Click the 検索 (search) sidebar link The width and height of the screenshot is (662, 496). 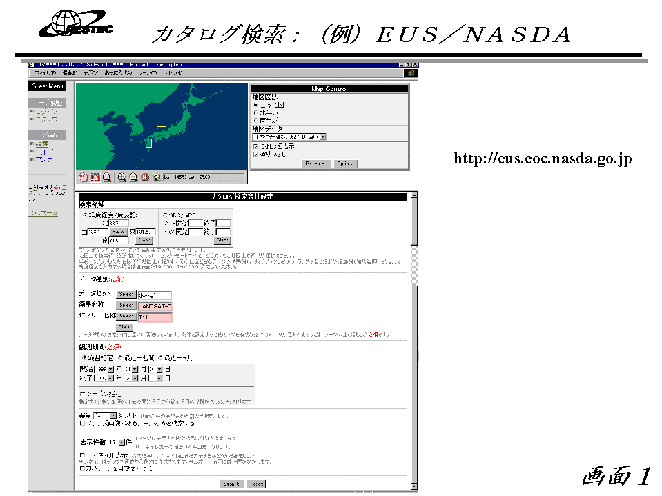(x=41, y=144)
